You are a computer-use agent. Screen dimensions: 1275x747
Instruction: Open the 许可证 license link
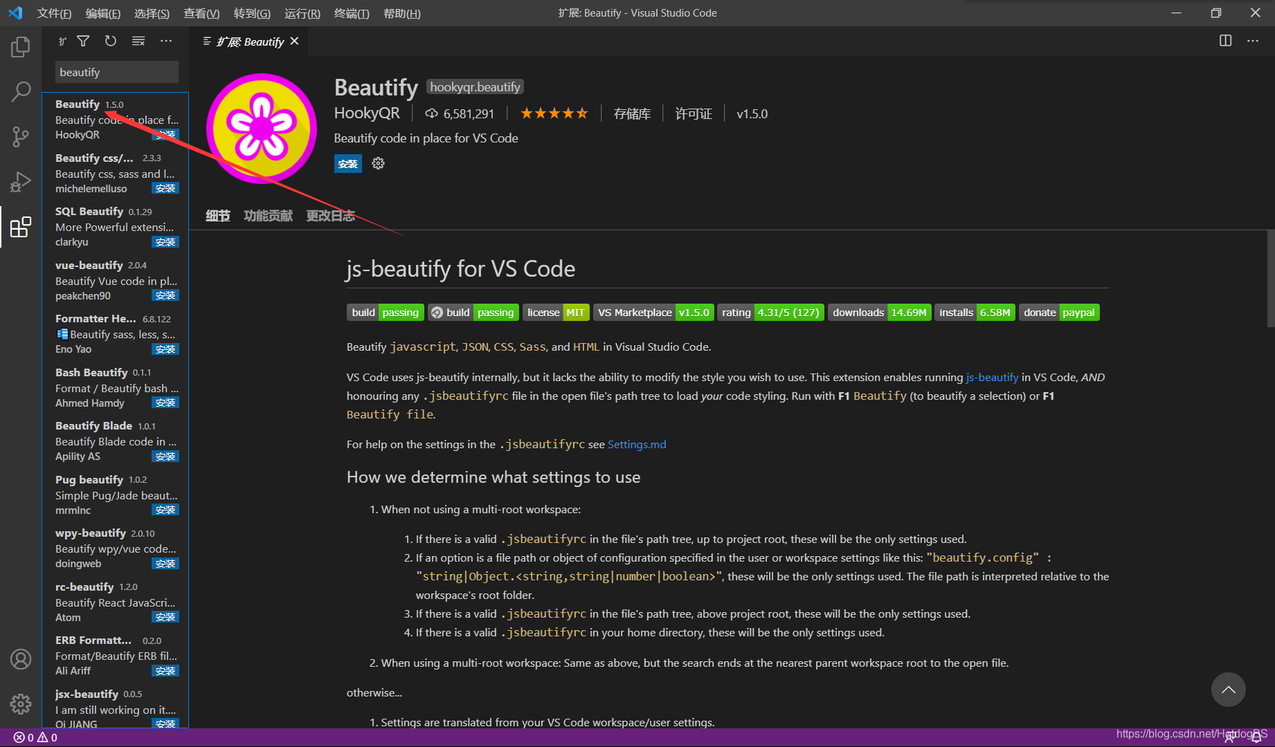point(694,113)
